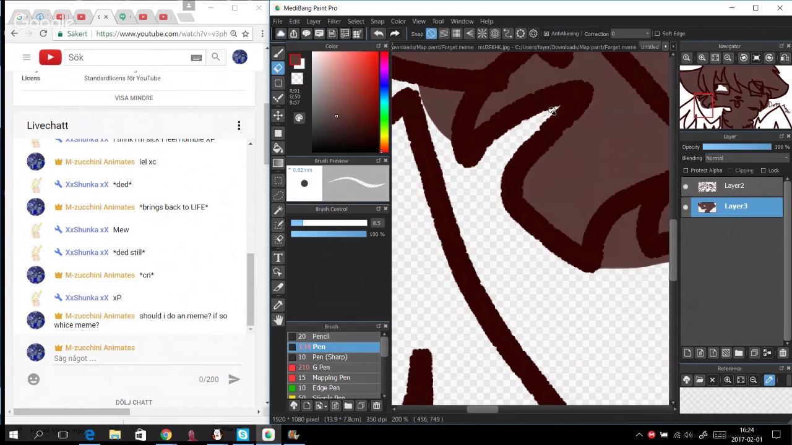Open Livechatt options menu
The image size is (792, 445).
239,125
